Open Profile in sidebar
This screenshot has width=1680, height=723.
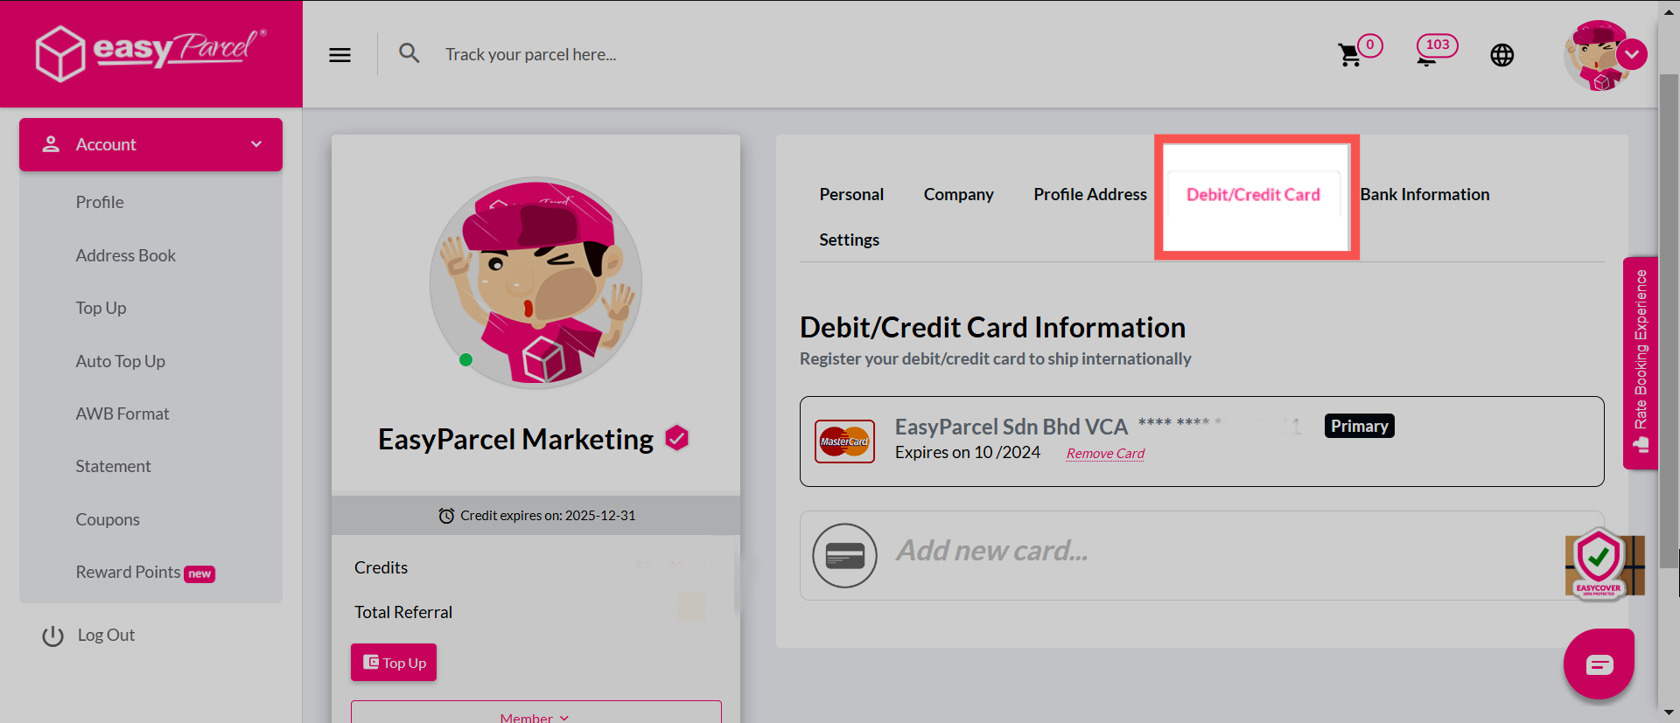(100, 202)
